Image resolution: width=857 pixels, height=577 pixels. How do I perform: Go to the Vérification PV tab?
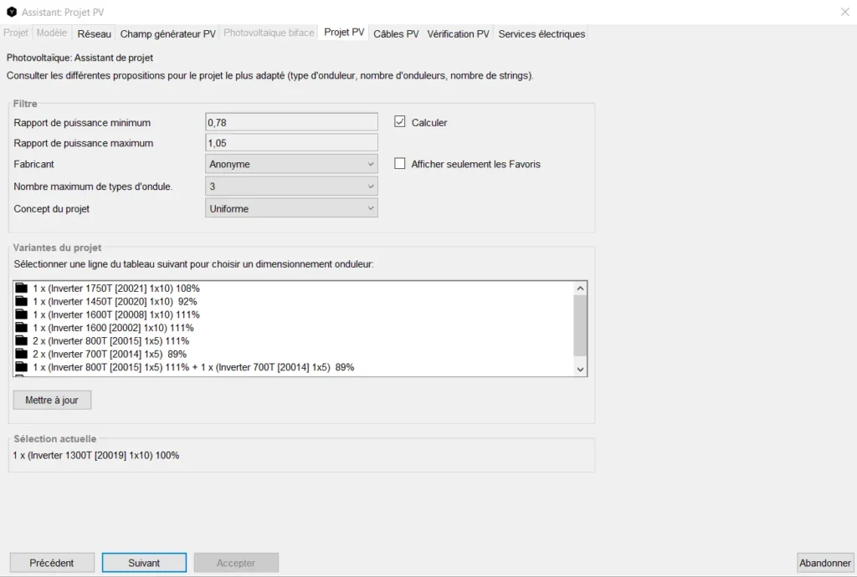(458, 33)
